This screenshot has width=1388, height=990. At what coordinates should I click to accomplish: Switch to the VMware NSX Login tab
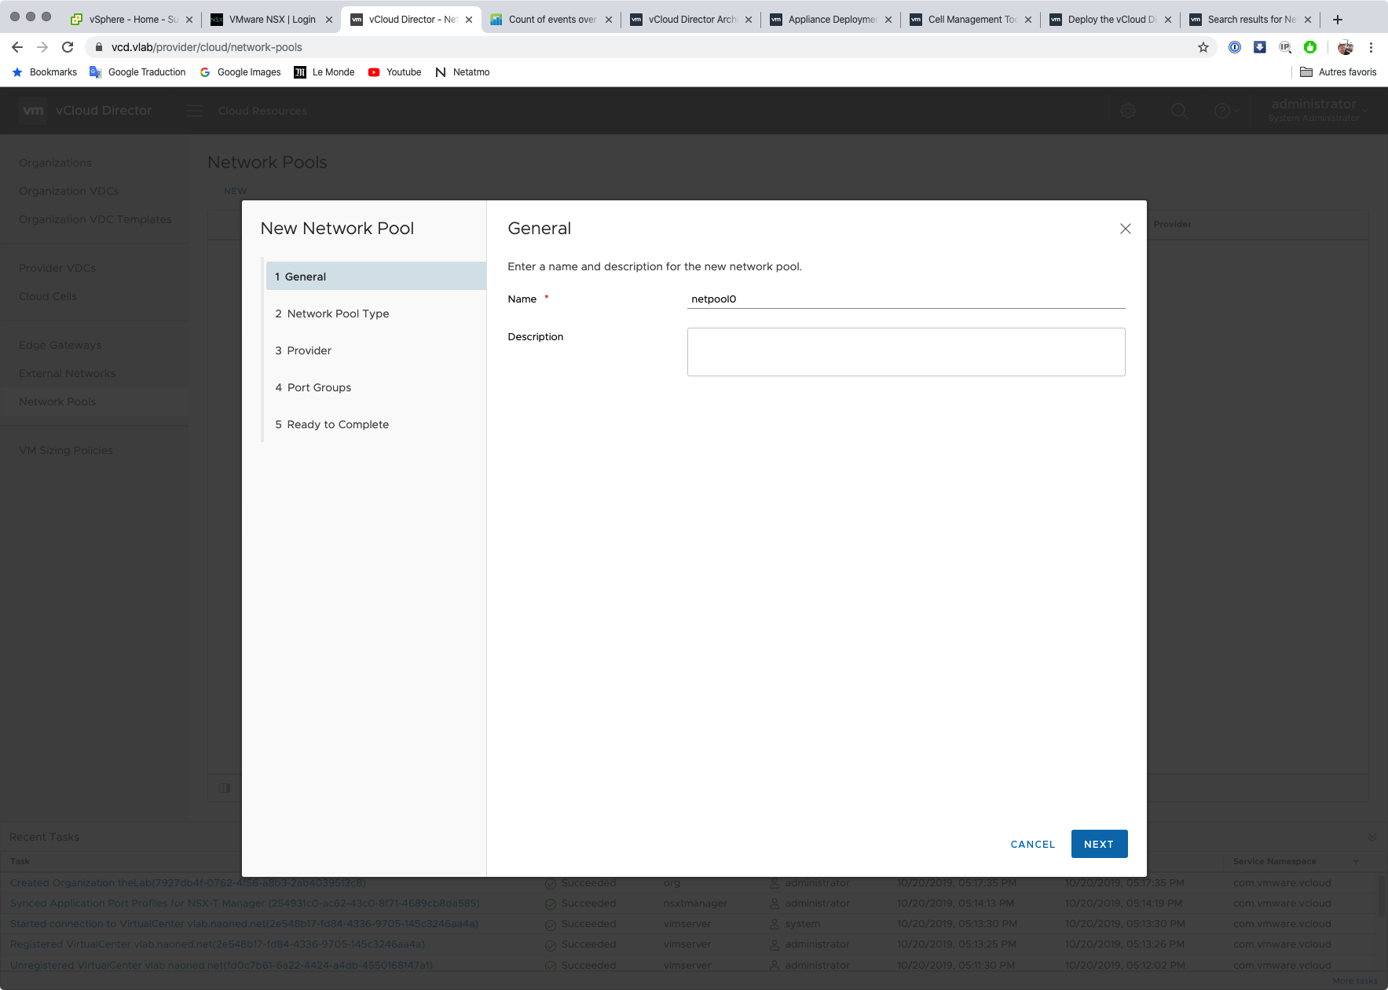272,20
